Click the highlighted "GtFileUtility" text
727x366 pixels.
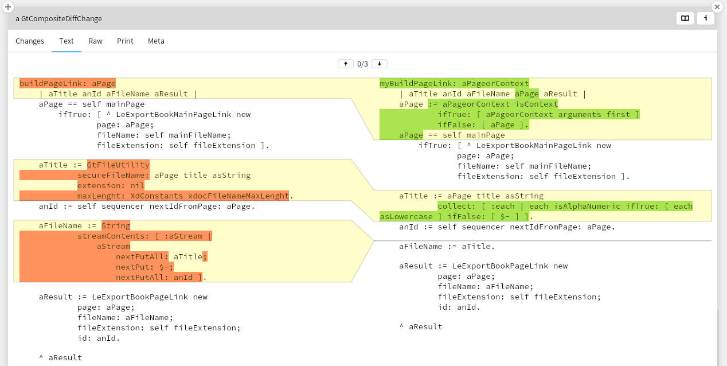pos(118,165)
